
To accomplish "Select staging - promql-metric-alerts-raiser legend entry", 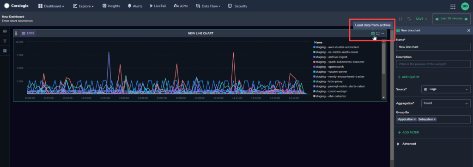I will coord(339,86).
